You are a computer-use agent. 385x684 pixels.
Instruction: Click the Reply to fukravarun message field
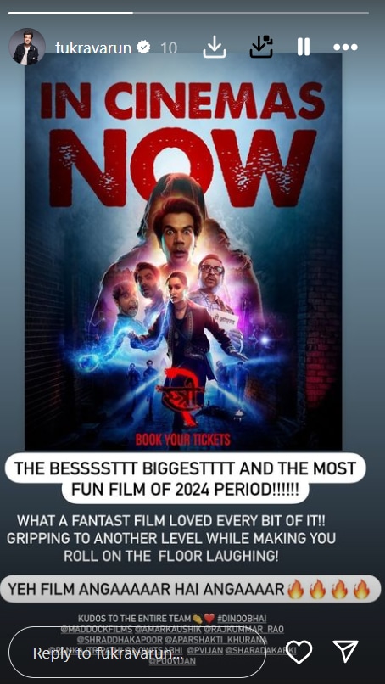137,653
